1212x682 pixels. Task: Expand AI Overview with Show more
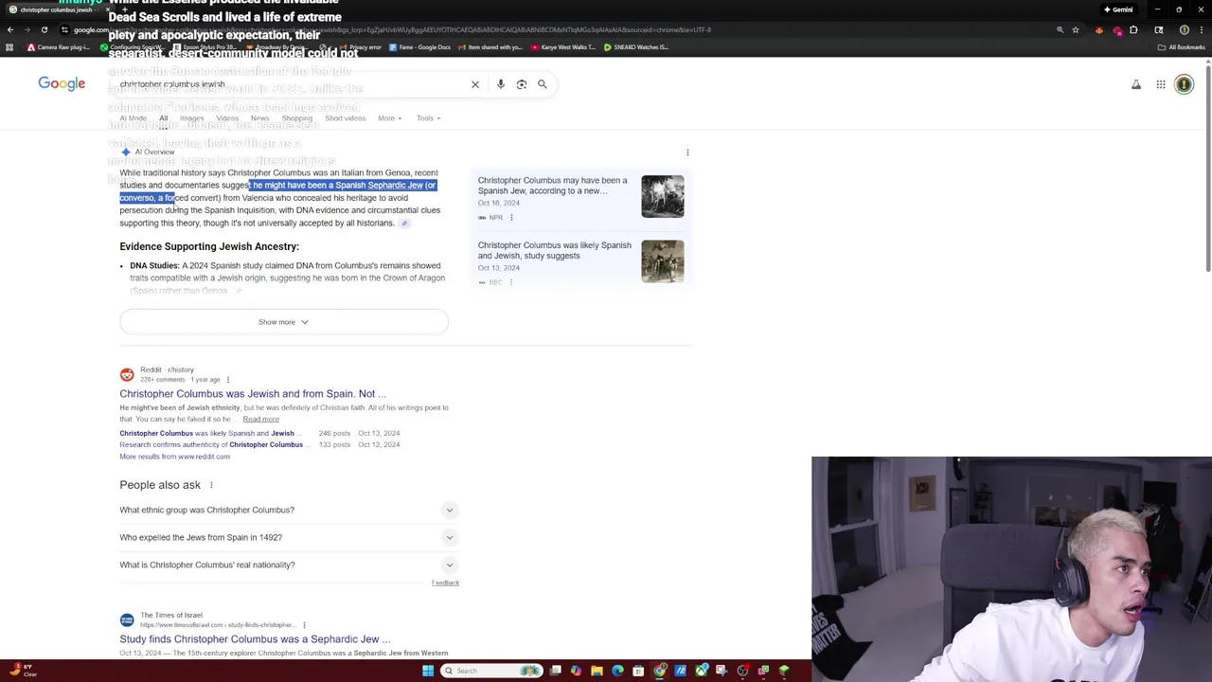pyautogui.click(x=283, y=322)
